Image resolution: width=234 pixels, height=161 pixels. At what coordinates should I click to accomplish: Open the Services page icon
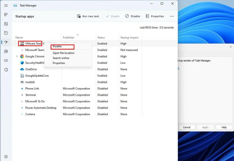6,70
